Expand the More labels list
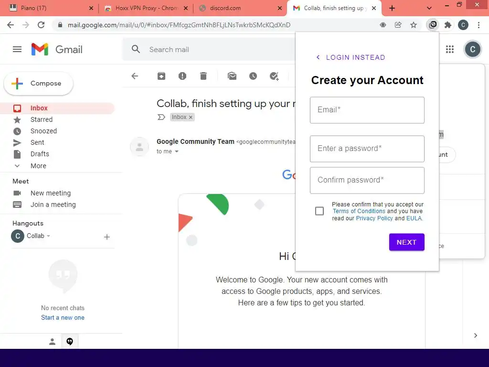This screenshot has width=489, height=367. click(x=38, y=166)
